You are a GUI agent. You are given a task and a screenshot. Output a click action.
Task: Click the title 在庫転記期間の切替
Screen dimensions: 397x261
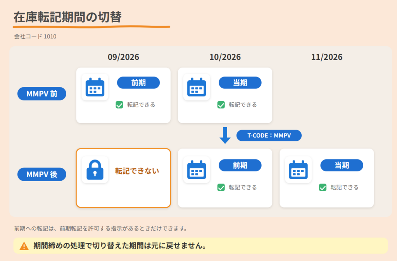67,17
